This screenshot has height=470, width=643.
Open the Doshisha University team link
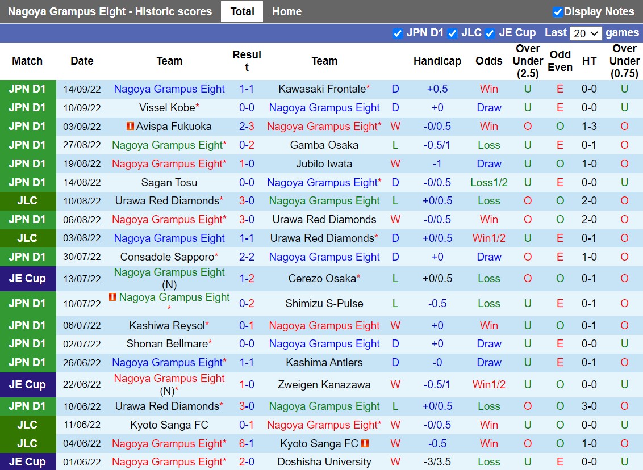point(324,461)
